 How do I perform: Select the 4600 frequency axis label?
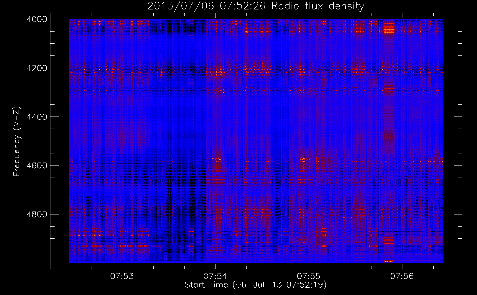pyautogui.click(x=37, y=165)
